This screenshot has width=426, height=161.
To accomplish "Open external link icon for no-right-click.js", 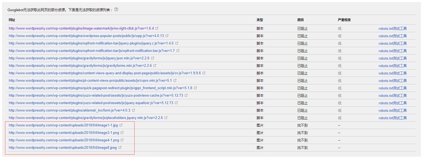I will [x=157, y=28].
